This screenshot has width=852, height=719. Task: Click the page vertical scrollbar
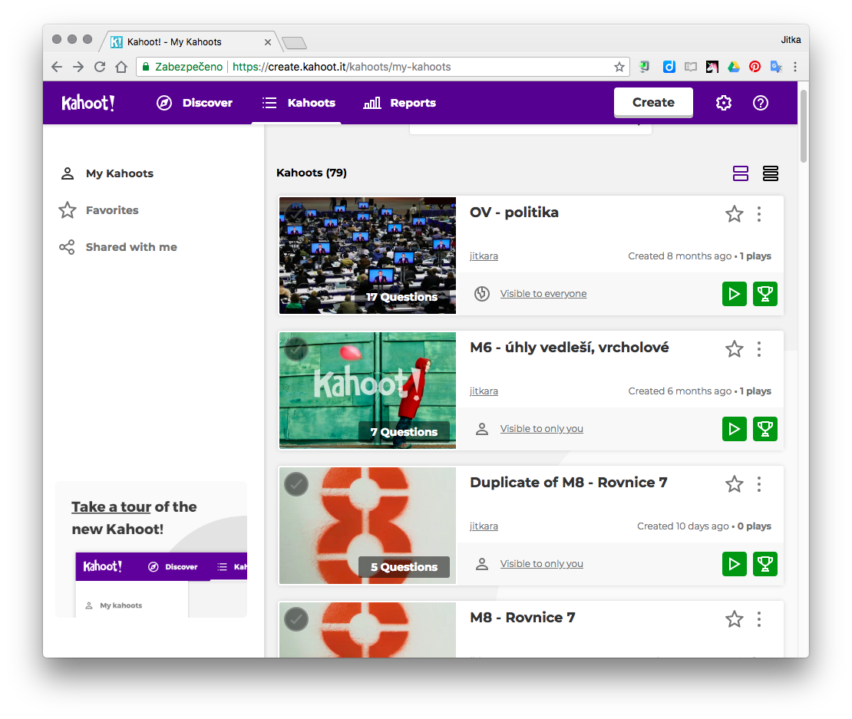[804, 126]
